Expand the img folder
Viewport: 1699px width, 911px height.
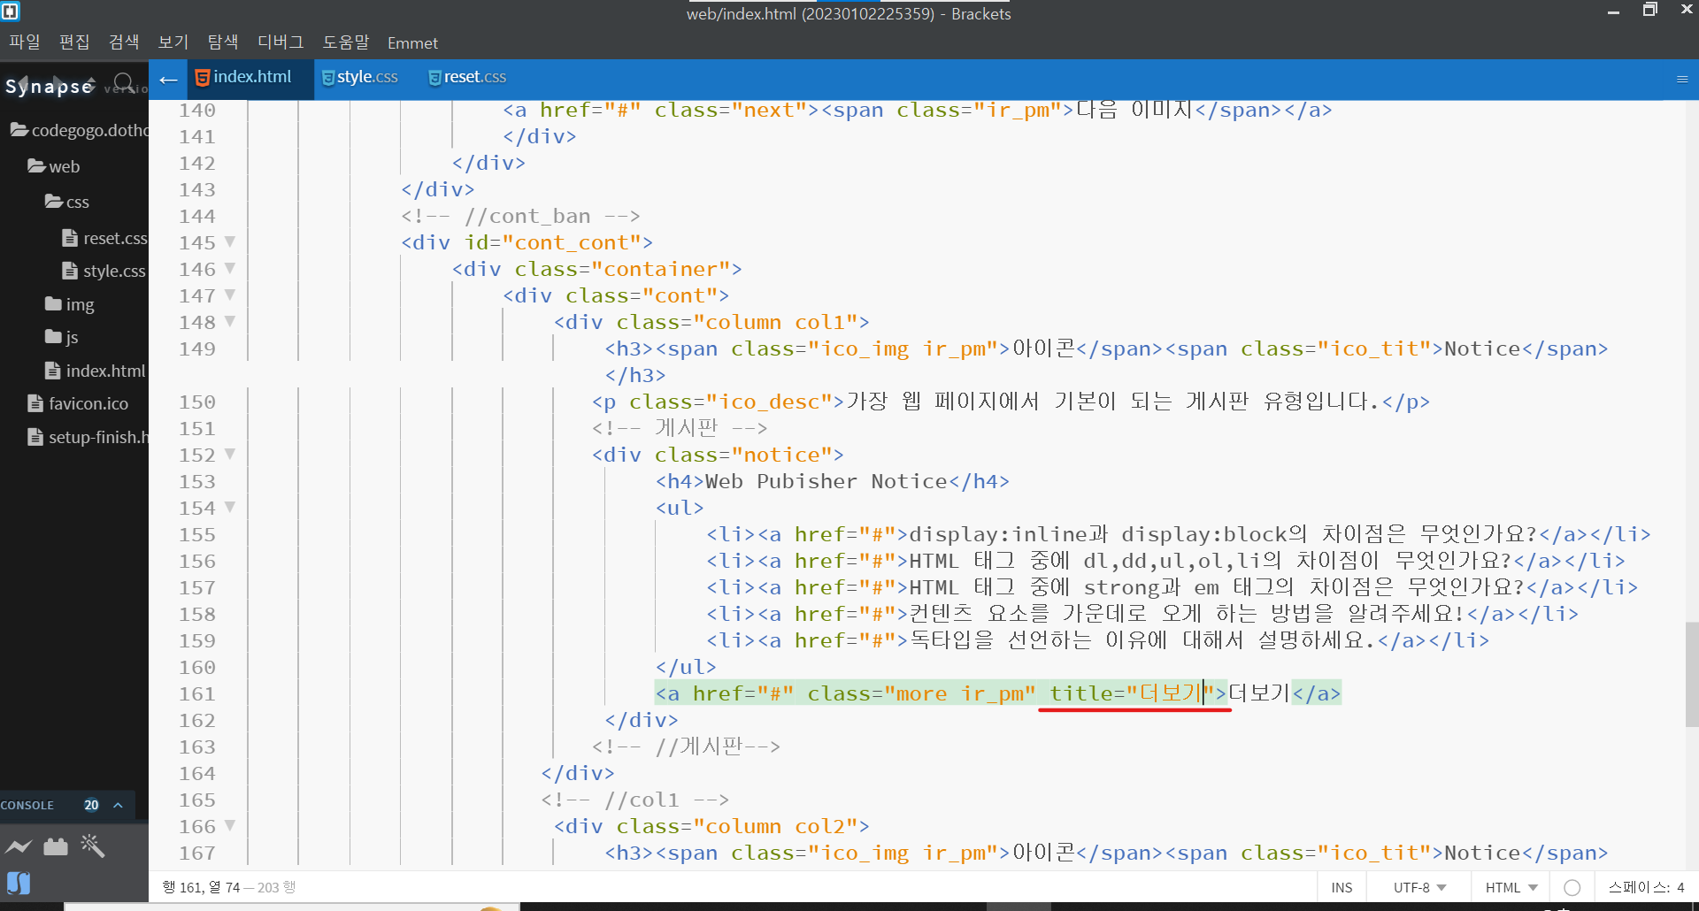(70, 304)
